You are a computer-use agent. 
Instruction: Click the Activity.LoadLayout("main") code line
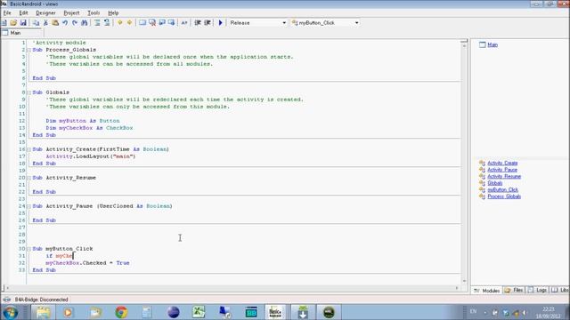tap(91, 156)
